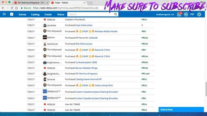
Task: Open the Demon Skeleton Wings link
Action: (86, 68)
